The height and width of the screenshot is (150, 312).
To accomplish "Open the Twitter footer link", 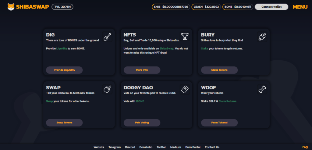I will click(161, 147).
